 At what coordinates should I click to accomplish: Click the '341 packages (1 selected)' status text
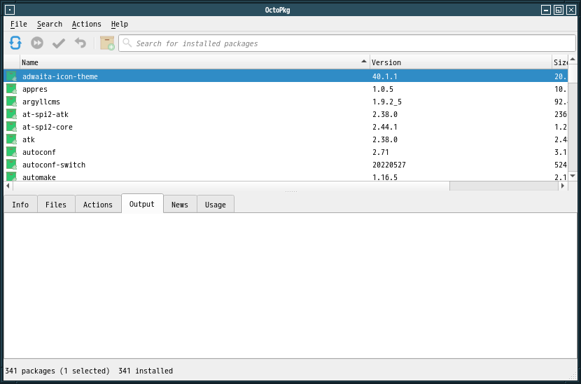(x=57, y=371)
